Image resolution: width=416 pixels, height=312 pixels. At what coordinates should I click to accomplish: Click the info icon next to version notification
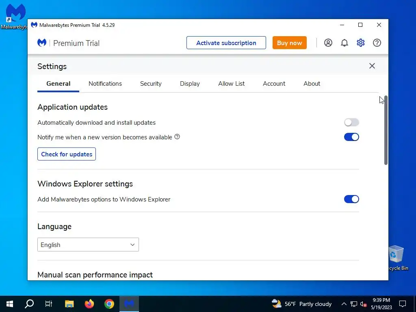(177, 136)
